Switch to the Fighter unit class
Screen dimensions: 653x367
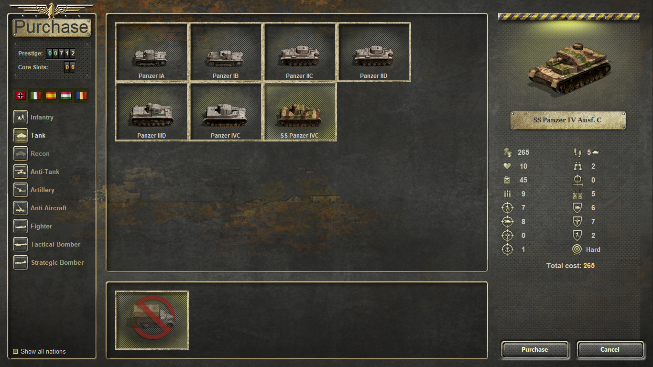(42, 226)
